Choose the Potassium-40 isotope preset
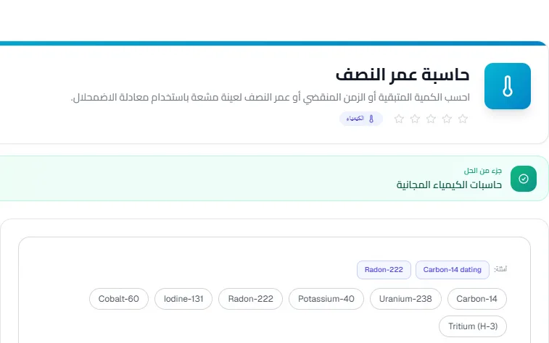The width and height of the screenshot is (549, 343). [326, 299]
